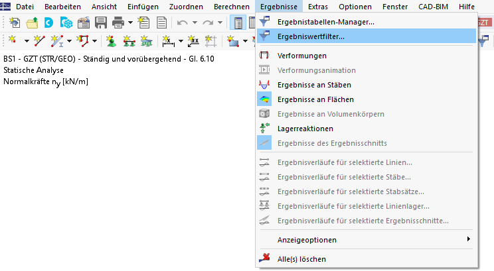The height and width of the screenshot is (271, 494).
Task: Click the BS1 - GZT load combination text
Action: click(109, 59)
